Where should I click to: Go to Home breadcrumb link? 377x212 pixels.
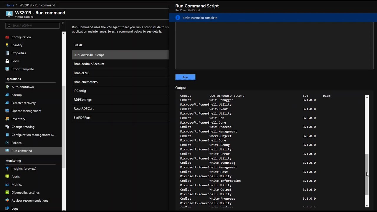(x=10, y=5)
